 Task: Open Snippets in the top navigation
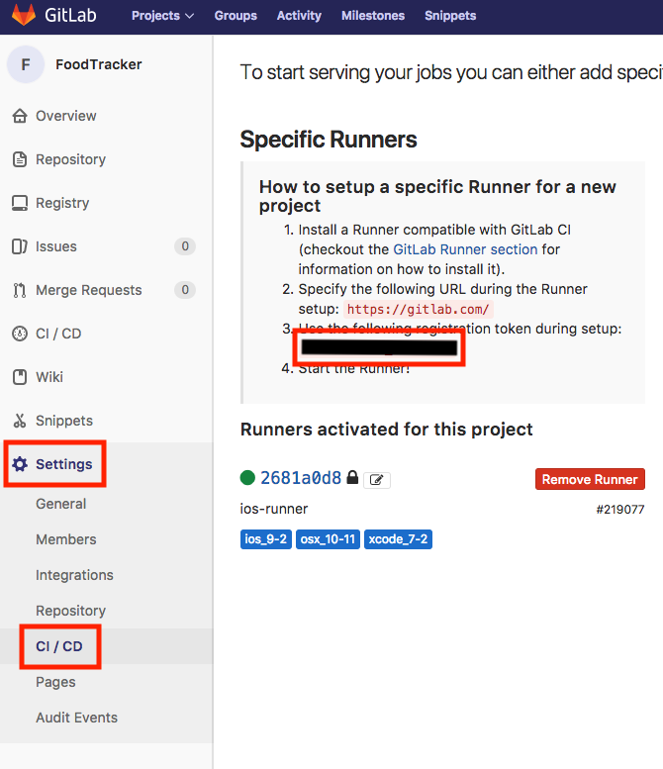pos(450,16)
